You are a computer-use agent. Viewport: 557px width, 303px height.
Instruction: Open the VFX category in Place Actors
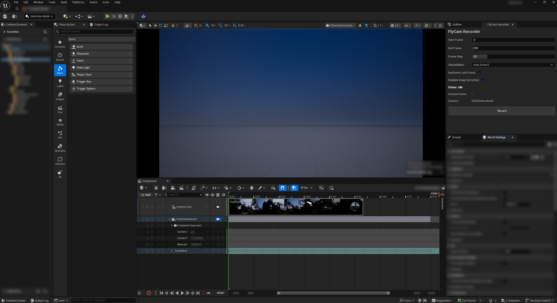click(60, 135)
